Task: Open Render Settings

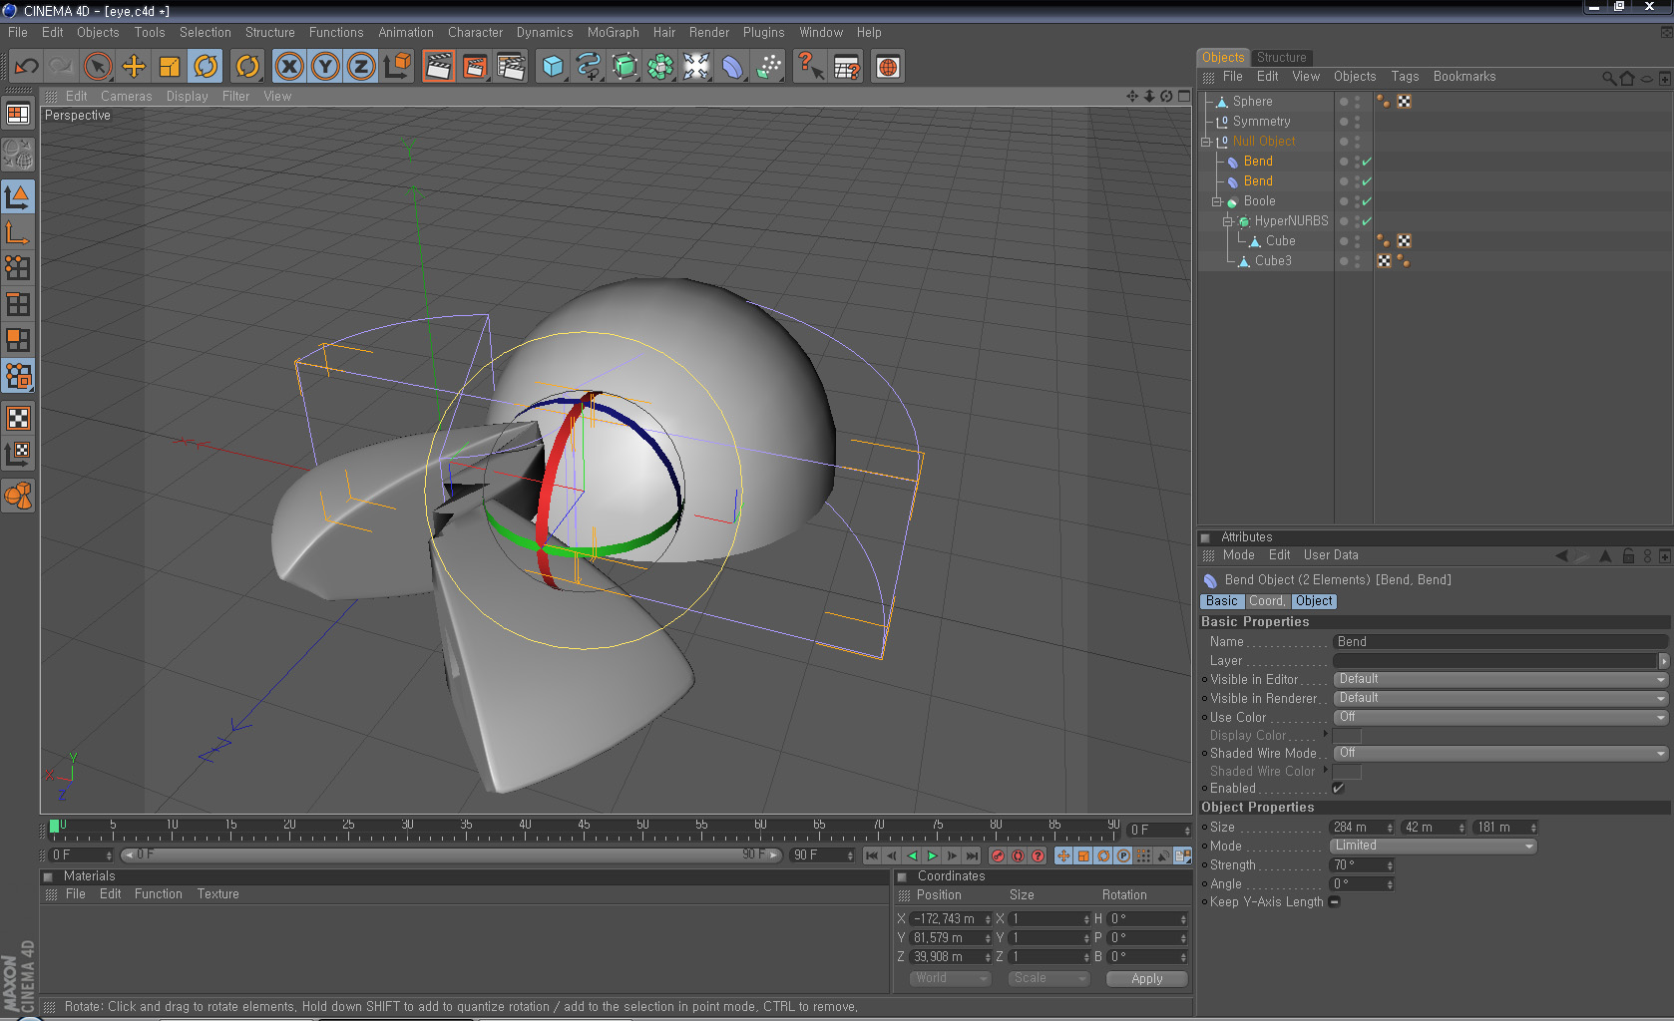Action: click(511, 67)
